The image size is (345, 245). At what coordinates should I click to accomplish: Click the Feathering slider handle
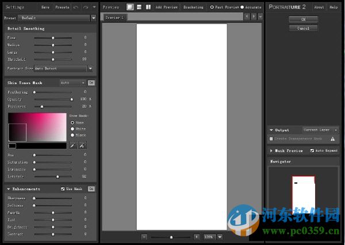tap(34, 92)
